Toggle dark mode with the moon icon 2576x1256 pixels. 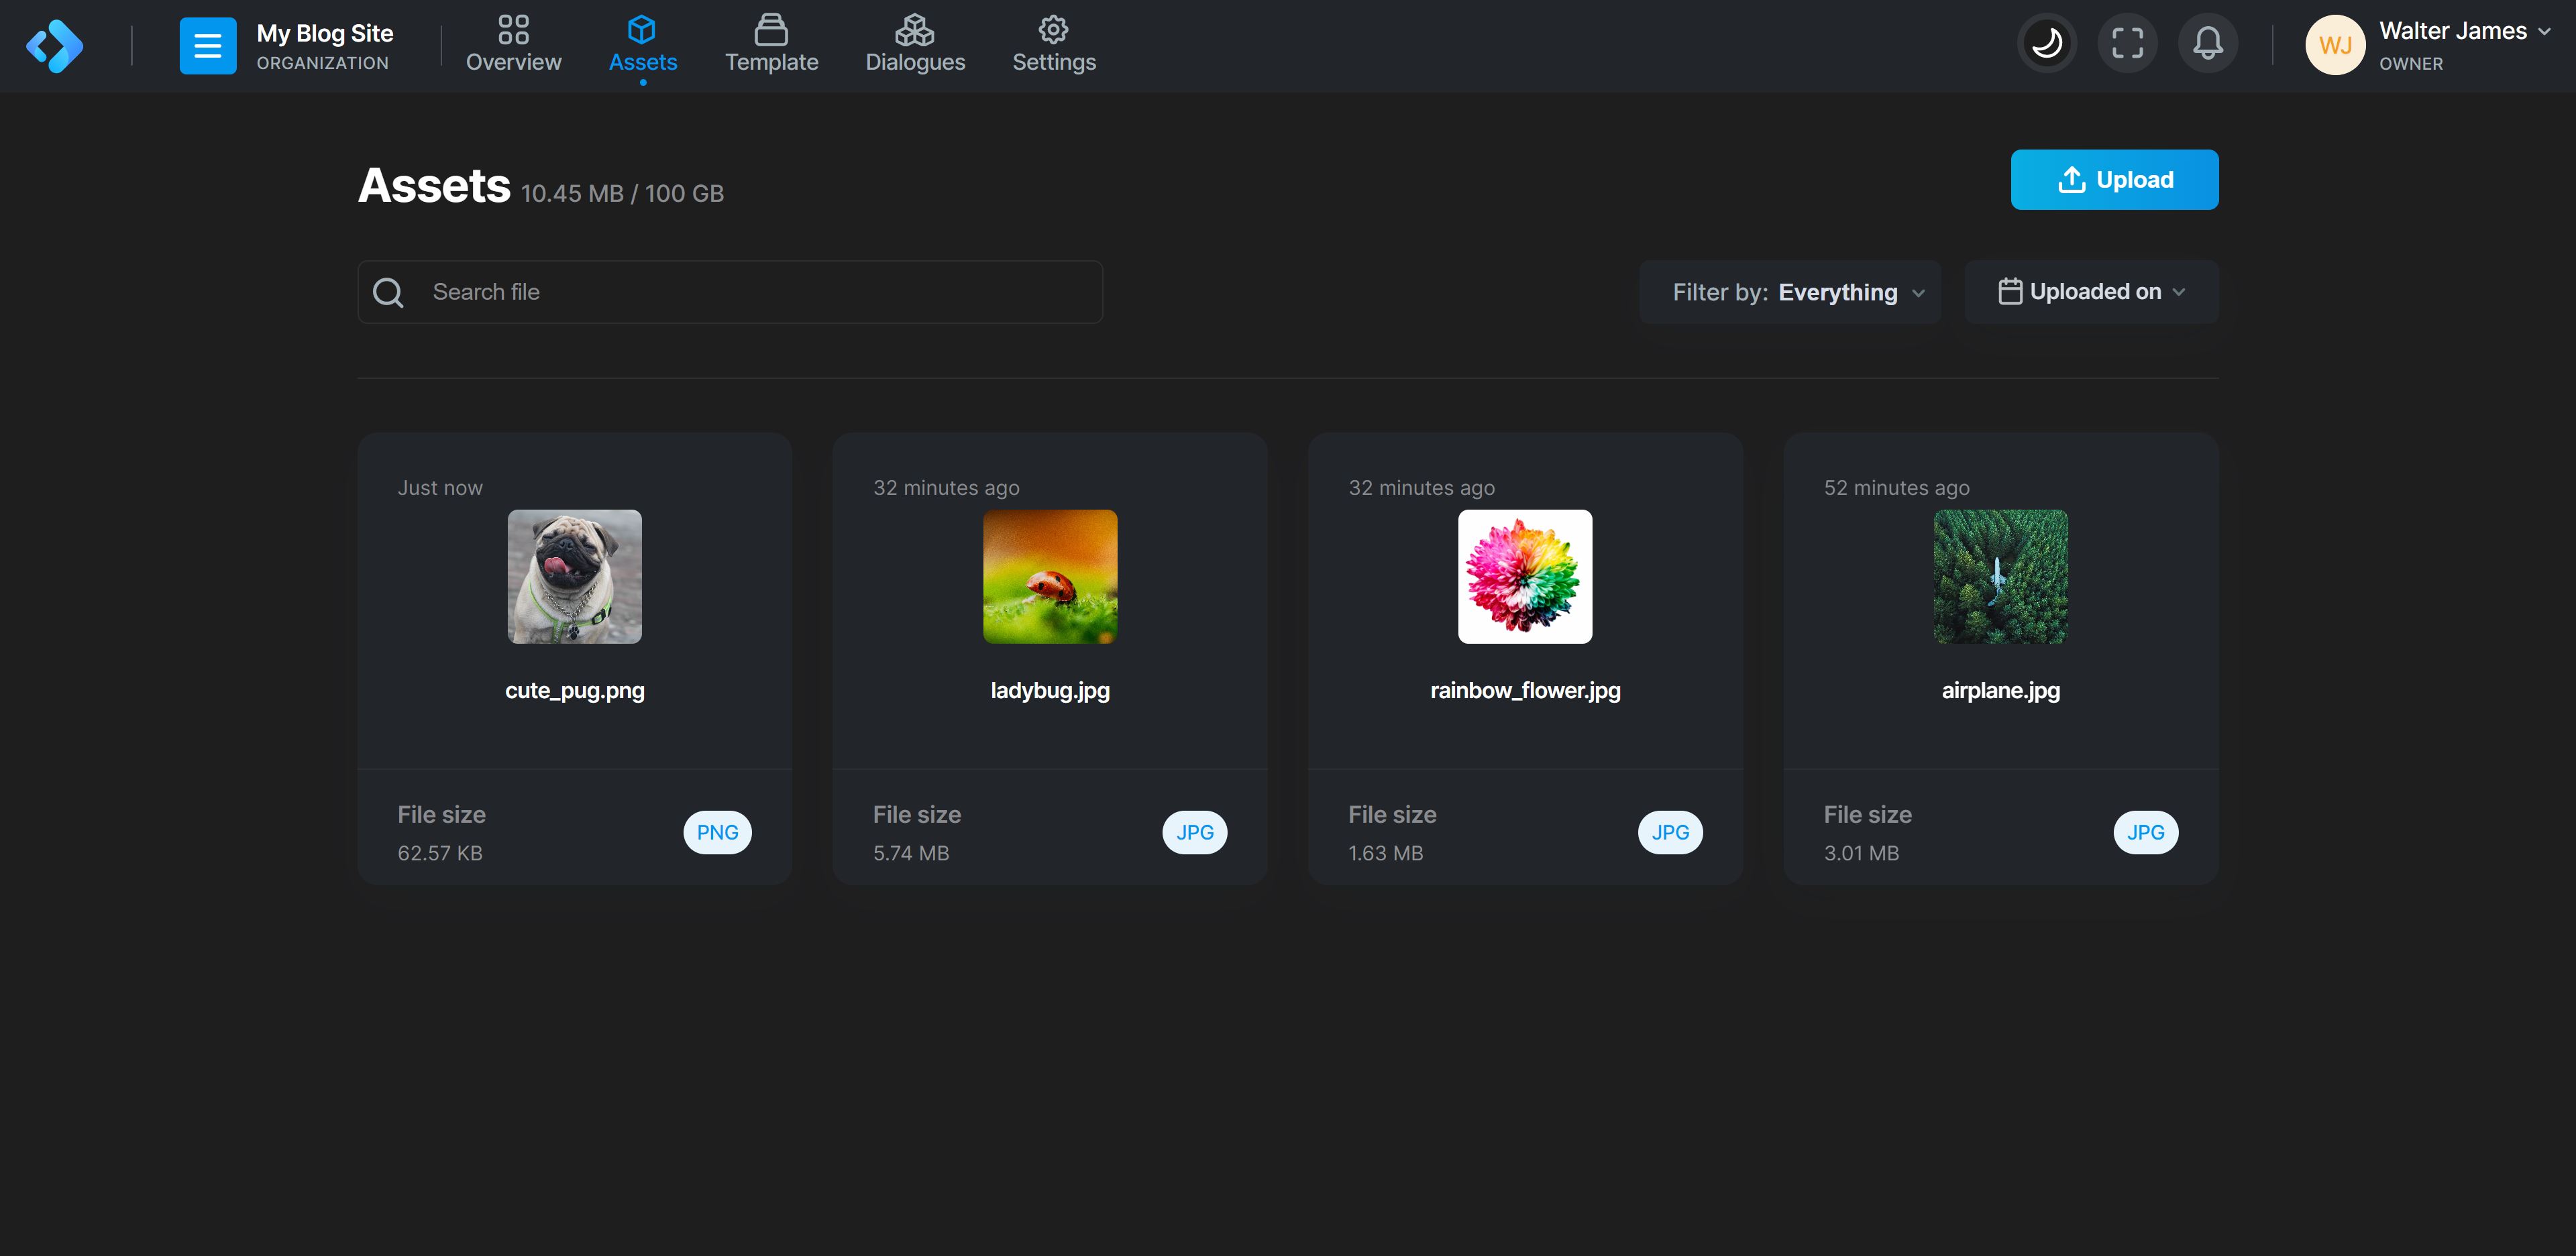coord(2046,43)
